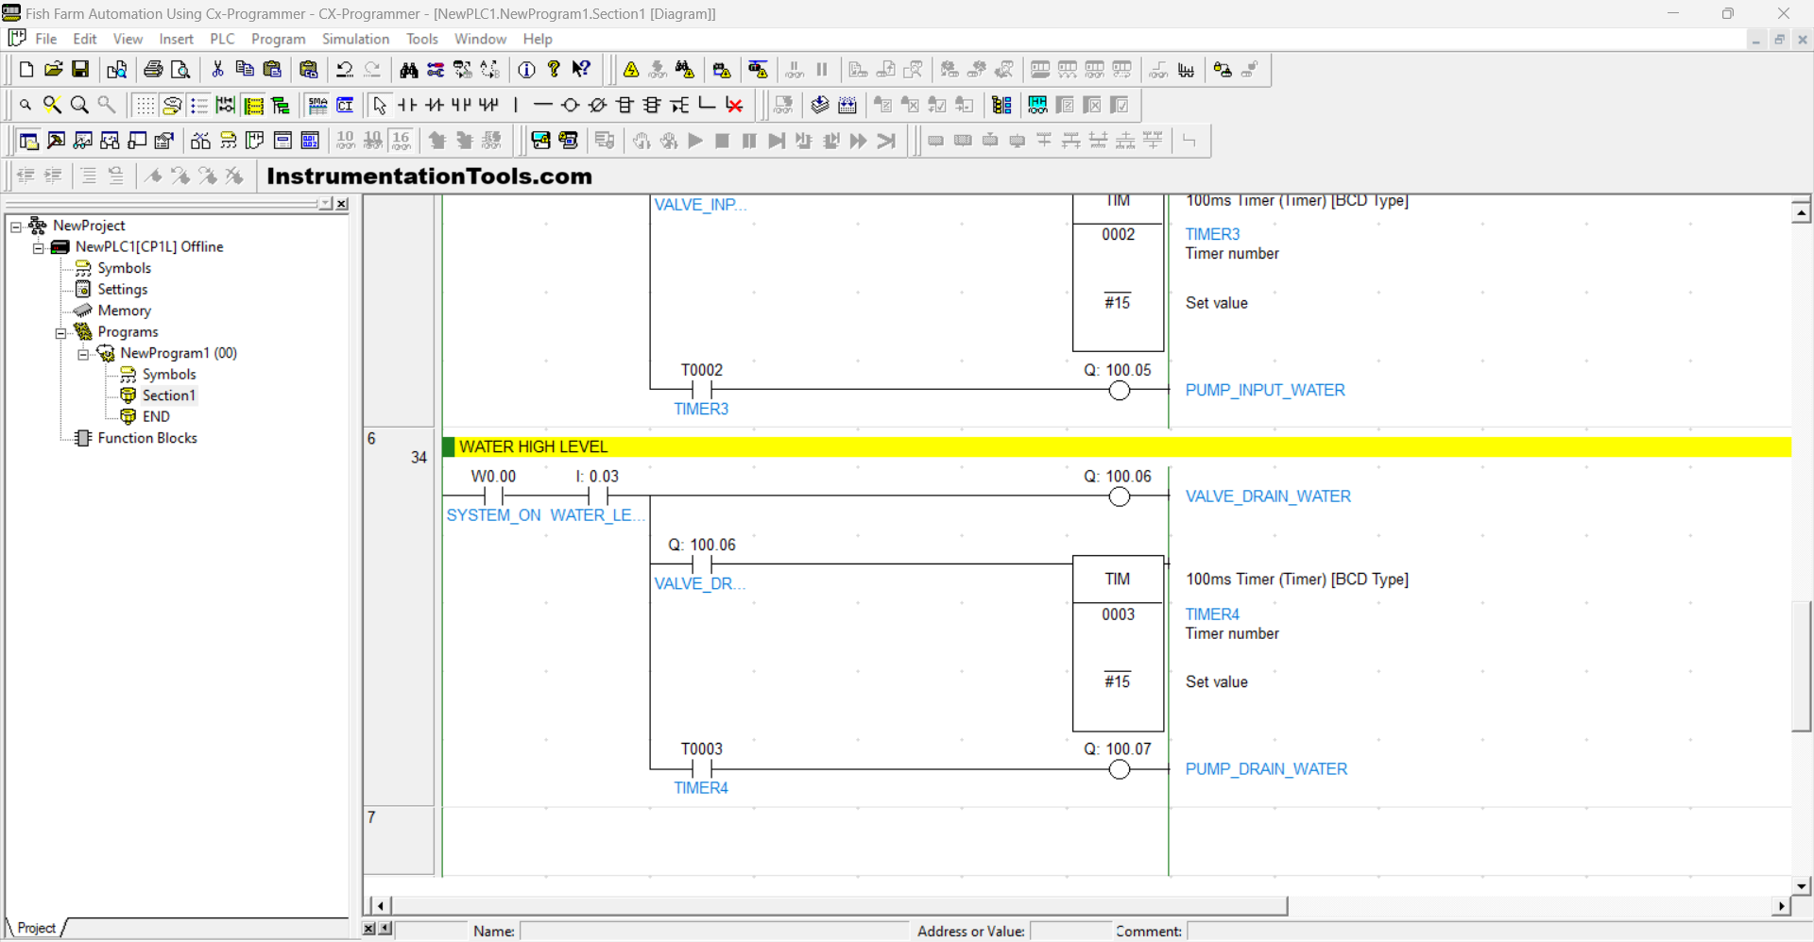Toggle the I/O comment view icon
The width and height of the screenshot is (1814, 942).
click(x=346, y=105)
